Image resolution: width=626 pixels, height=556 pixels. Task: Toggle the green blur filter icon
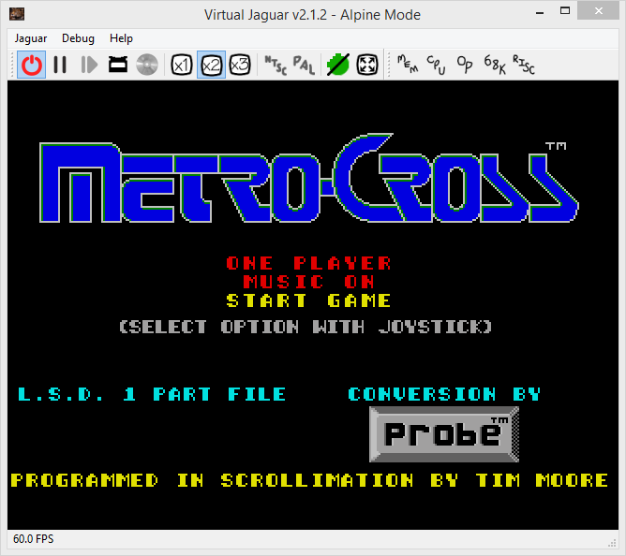338,65
